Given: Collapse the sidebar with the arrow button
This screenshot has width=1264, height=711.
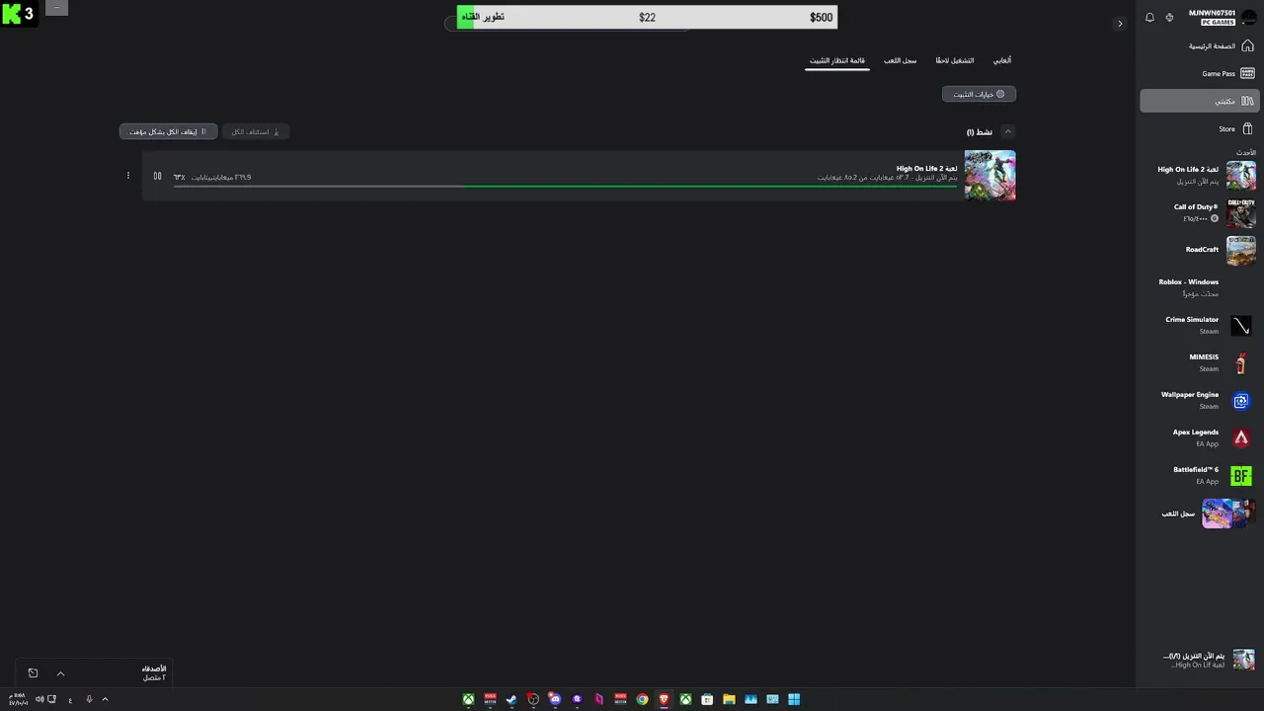Looking at the screenshot, I should [1120, 24].
